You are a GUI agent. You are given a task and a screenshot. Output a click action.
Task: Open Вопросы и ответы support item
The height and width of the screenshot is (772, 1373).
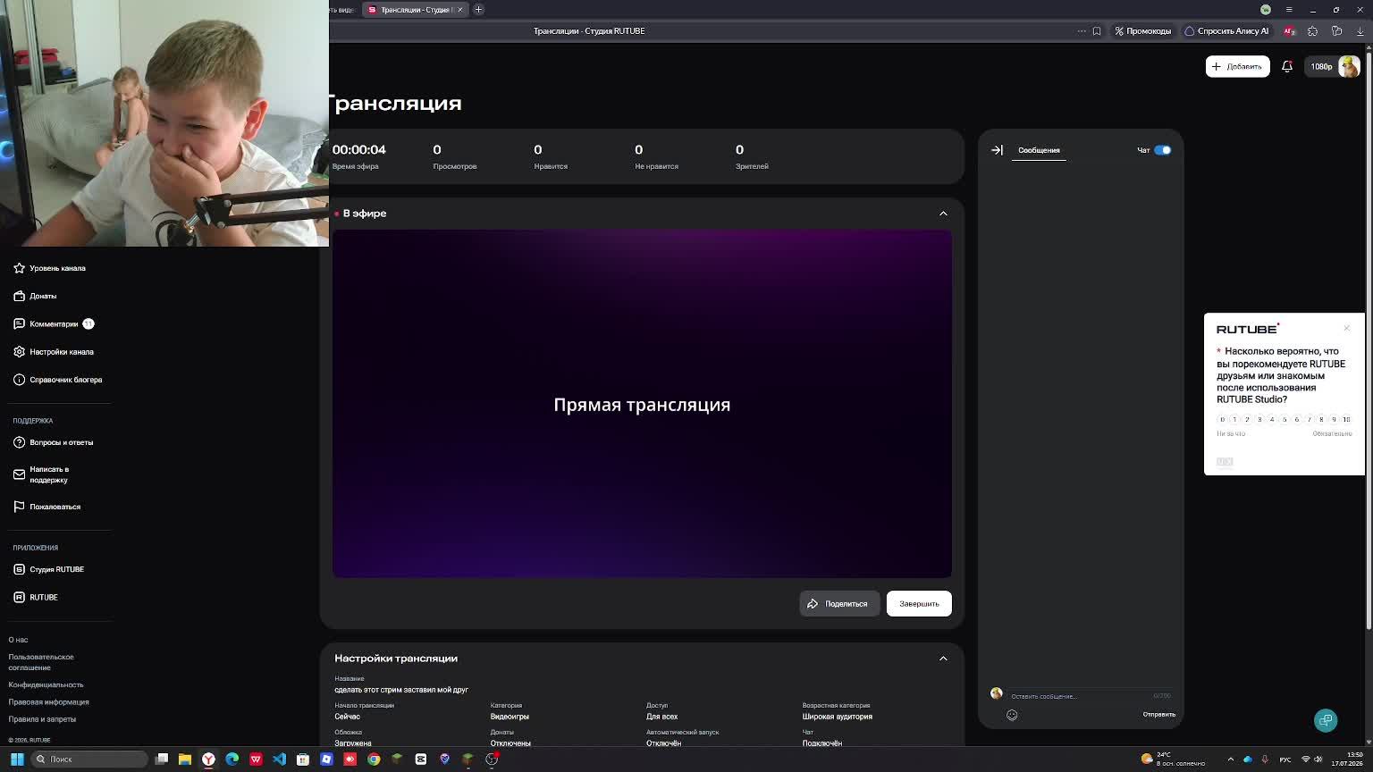(54, 442)
